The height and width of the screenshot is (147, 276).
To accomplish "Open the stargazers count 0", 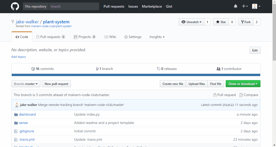I will [x=232, y=22].
